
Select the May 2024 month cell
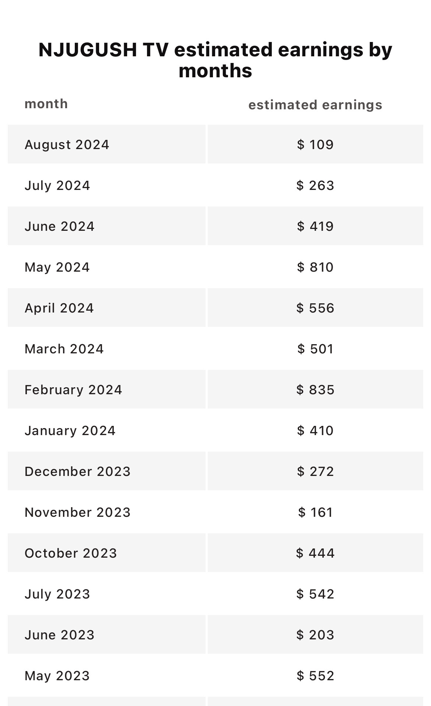(57, 267)
